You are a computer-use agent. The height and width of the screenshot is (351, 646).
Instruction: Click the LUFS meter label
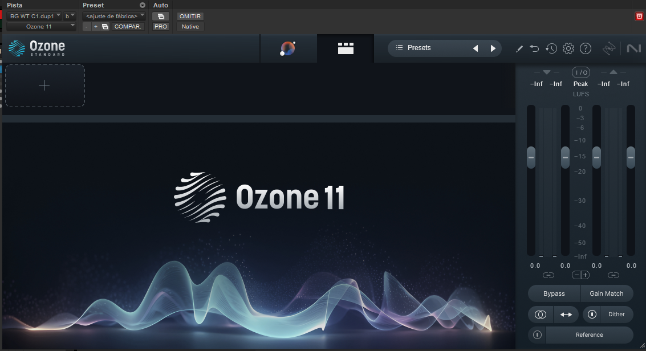581,94
